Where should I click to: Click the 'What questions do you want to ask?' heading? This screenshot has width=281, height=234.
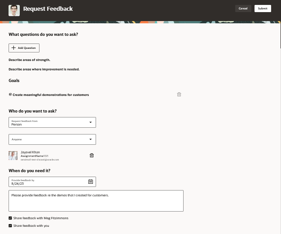click(44, 35)
